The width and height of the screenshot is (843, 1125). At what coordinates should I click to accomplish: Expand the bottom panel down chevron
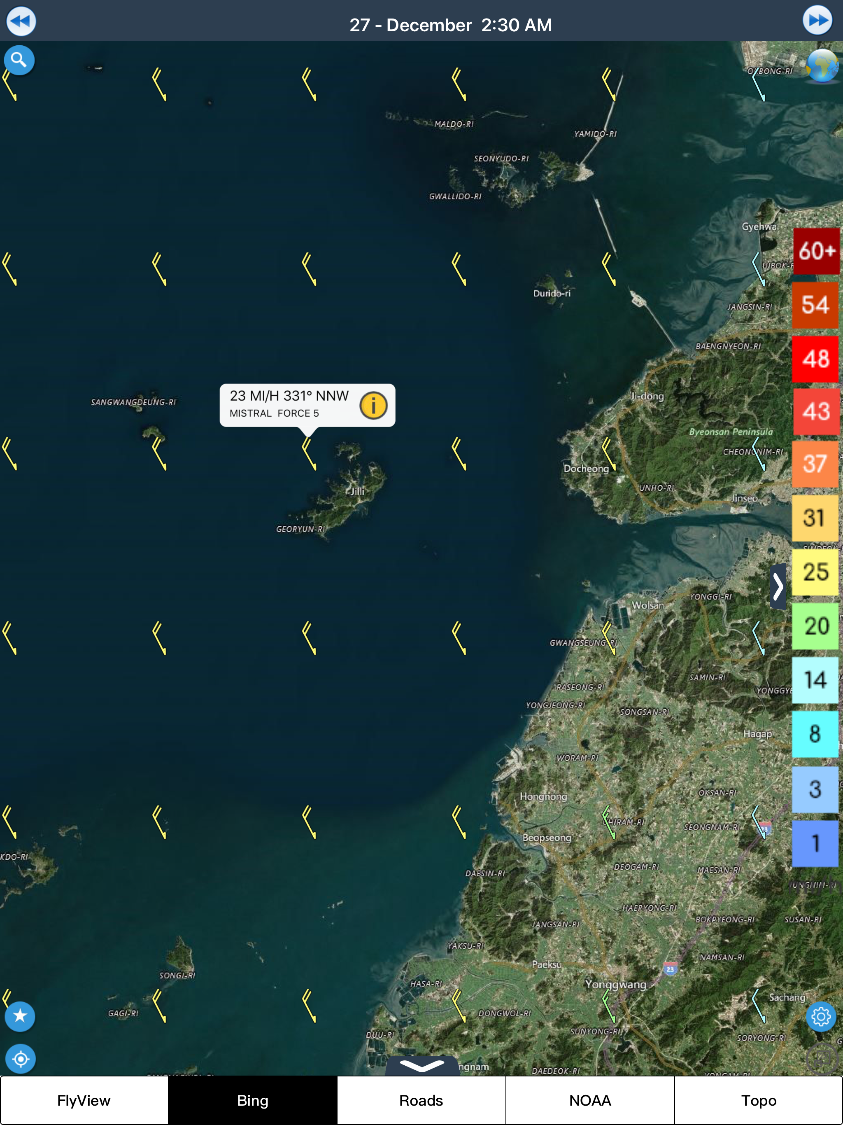(421, 1065)
